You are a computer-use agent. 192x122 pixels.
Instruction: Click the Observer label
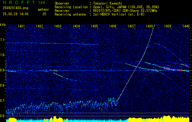tap(62, 3)
